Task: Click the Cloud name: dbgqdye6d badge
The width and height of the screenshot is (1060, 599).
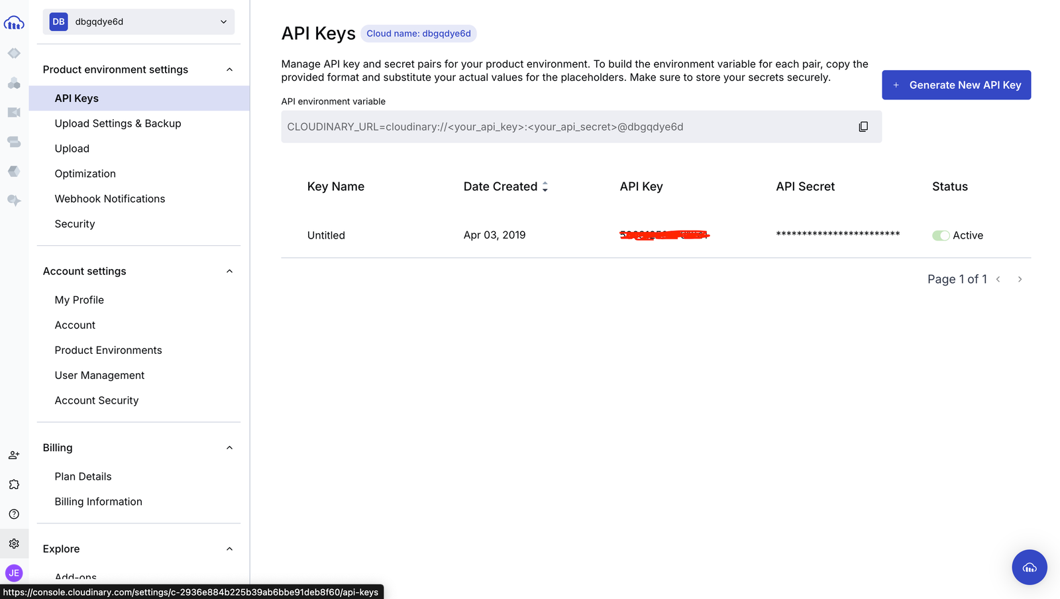Action: (419, 34)
